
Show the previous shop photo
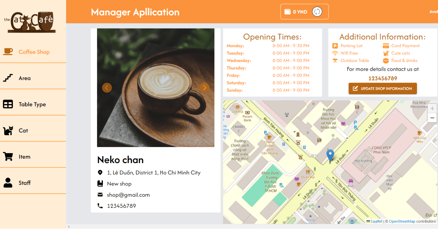pyautogui.click(x=107, y=88)
